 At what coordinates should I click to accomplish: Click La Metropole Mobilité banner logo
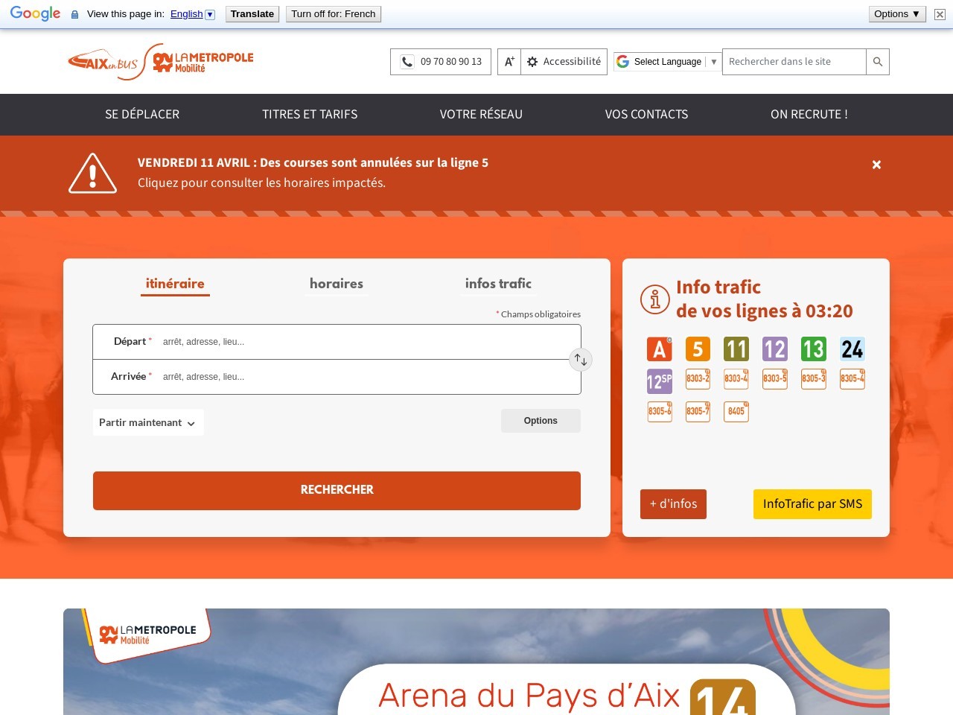coord(148,635)
